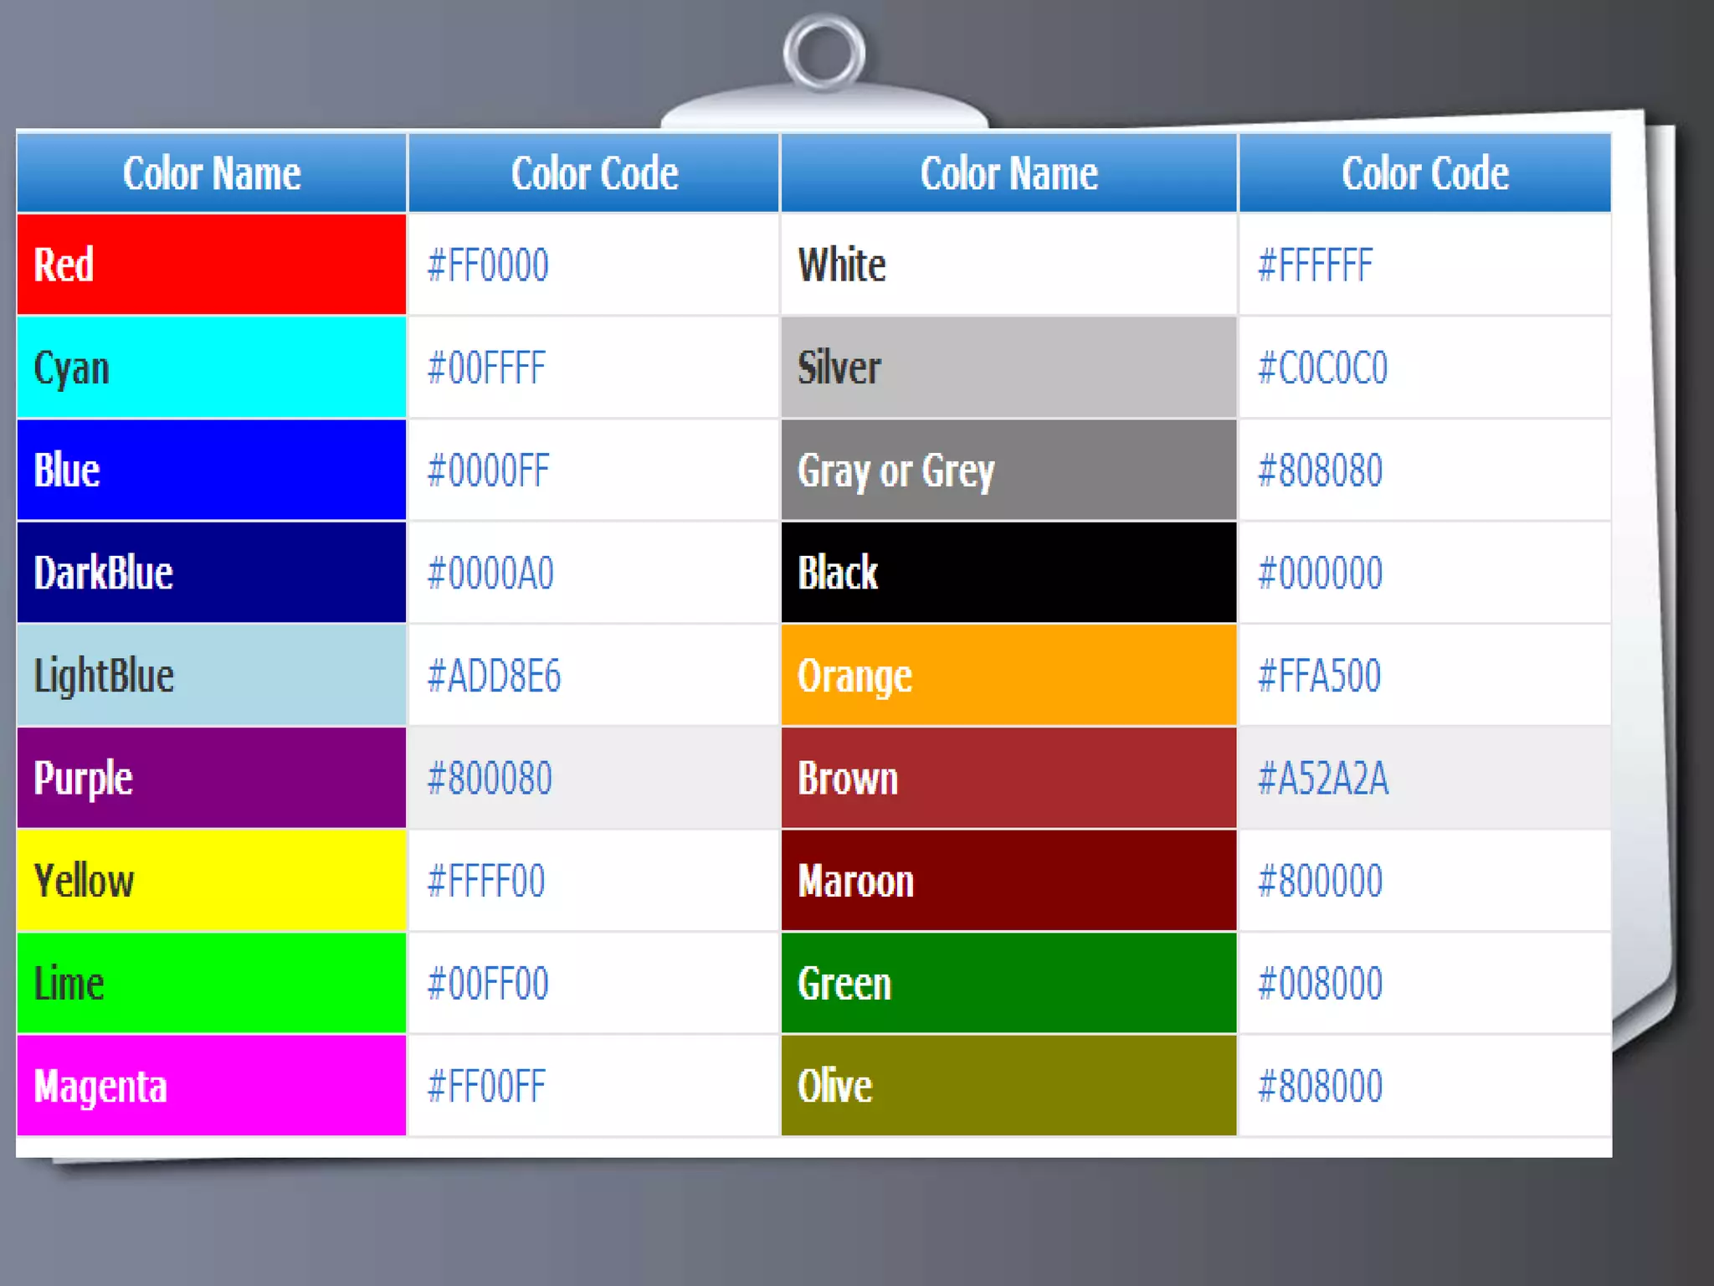Click the Lime color swatch
The width and height of the screenshot is (1714, 1286).
pos(211,983)
